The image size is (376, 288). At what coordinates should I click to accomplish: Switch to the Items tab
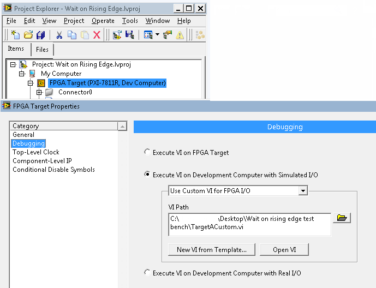tap(16, 49)
